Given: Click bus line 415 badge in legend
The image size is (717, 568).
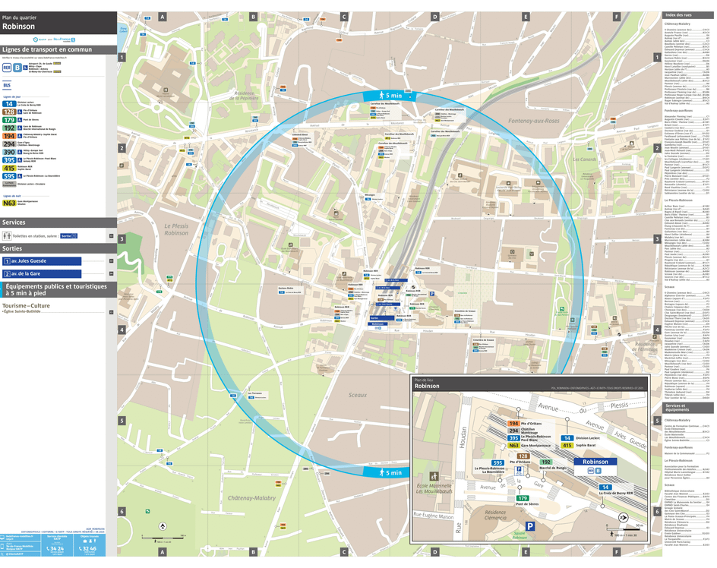Looking at the screenshot, I should pos(9,168).
